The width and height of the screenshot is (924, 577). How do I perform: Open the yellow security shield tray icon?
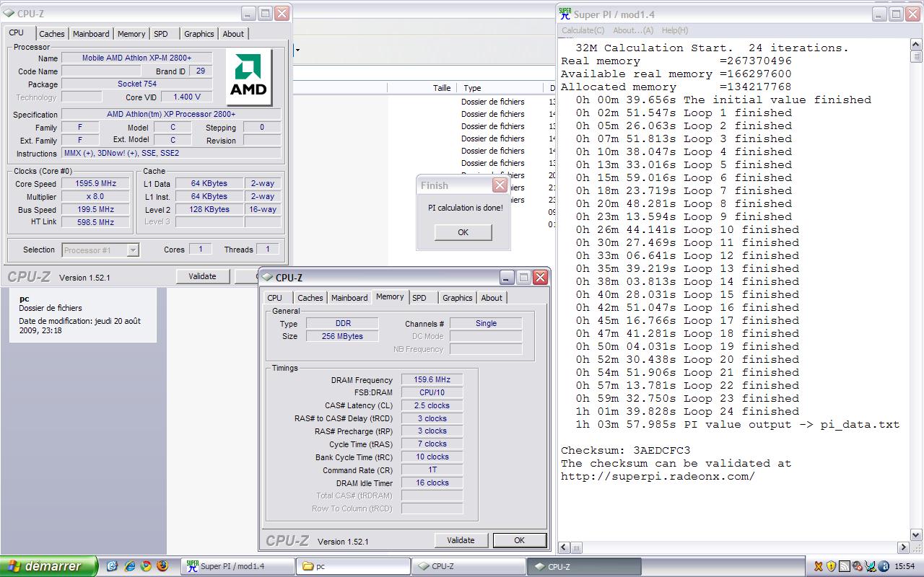pos(831,566)
